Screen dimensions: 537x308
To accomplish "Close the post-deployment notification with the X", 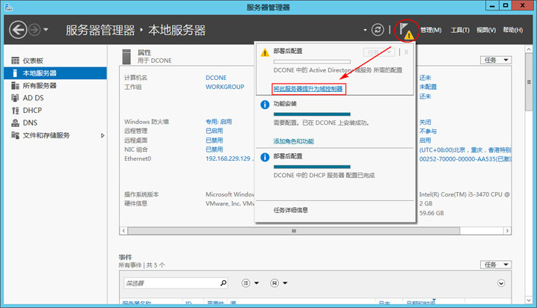I will 406,52.
